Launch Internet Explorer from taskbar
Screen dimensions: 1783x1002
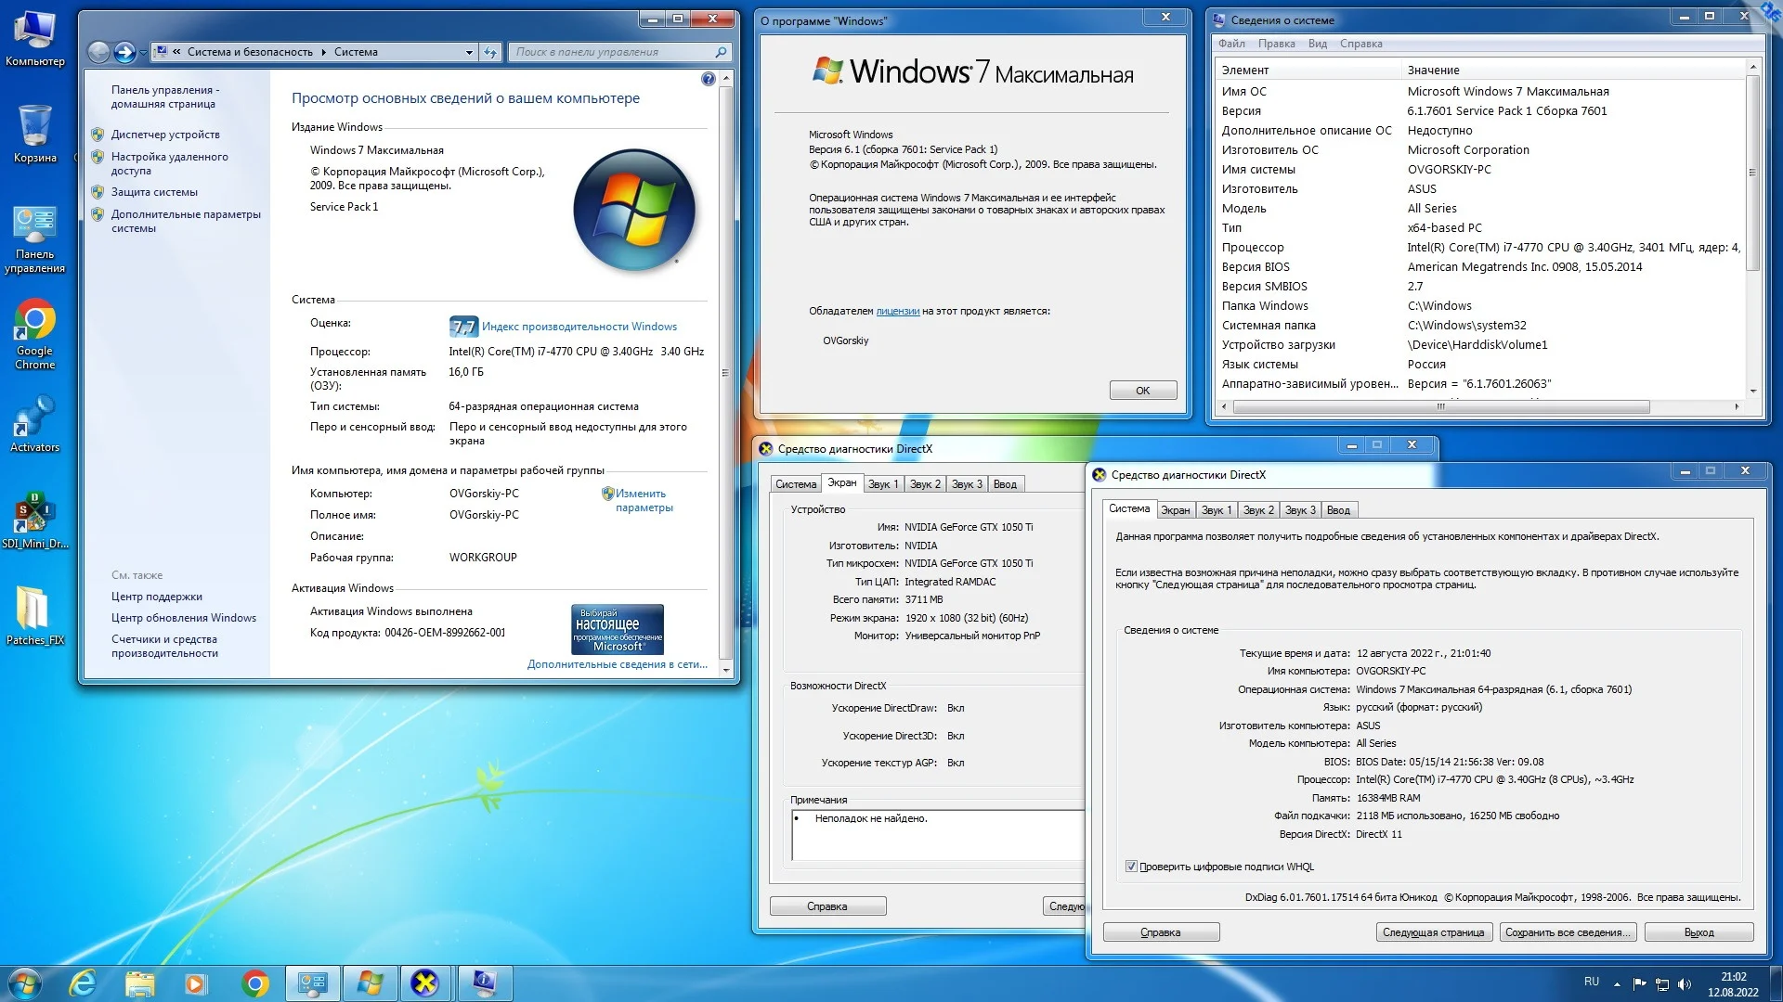83,983
